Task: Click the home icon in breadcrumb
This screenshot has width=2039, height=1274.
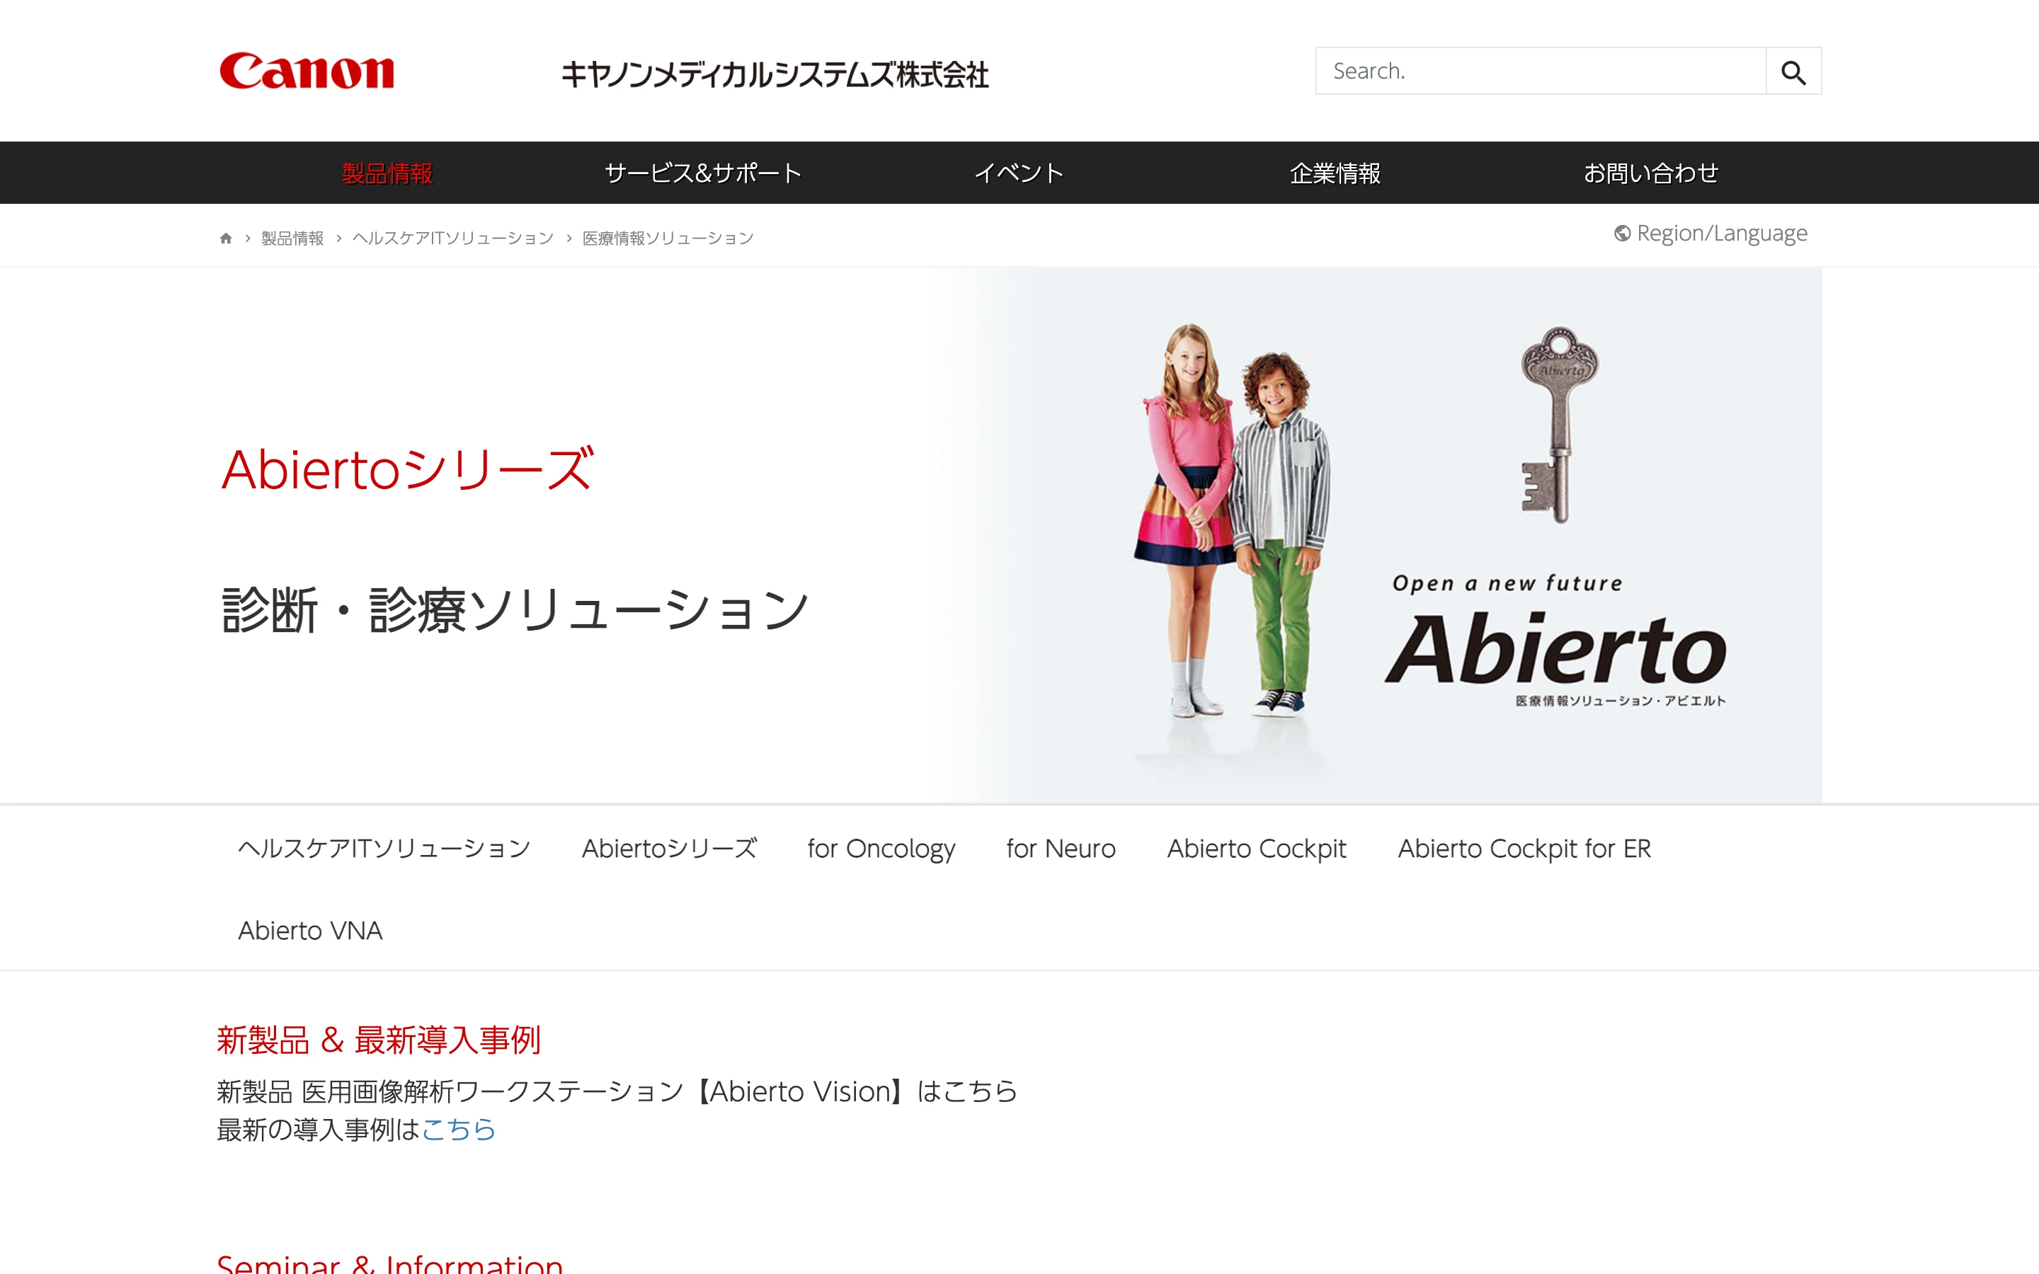Action: 226,239
